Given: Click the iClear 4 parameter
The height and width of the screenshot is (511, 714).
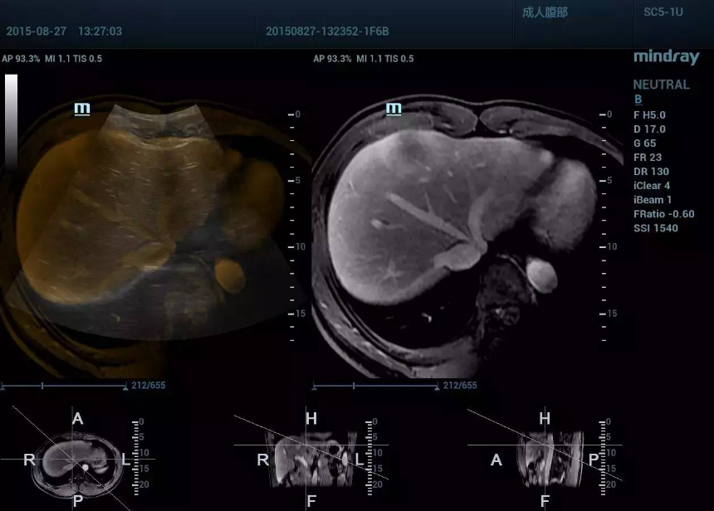Looking at the screenshot, I should tap(652, 186).
